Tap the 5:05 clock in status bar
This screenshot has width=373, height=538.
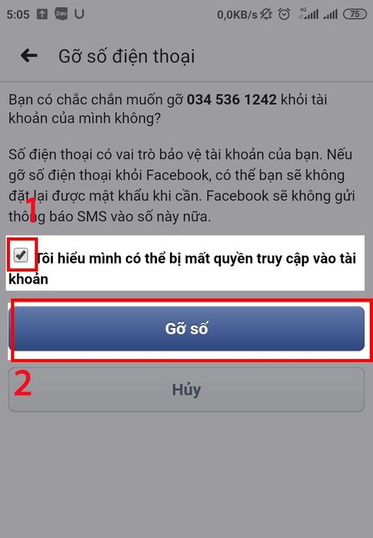click(x=18, y=15)
